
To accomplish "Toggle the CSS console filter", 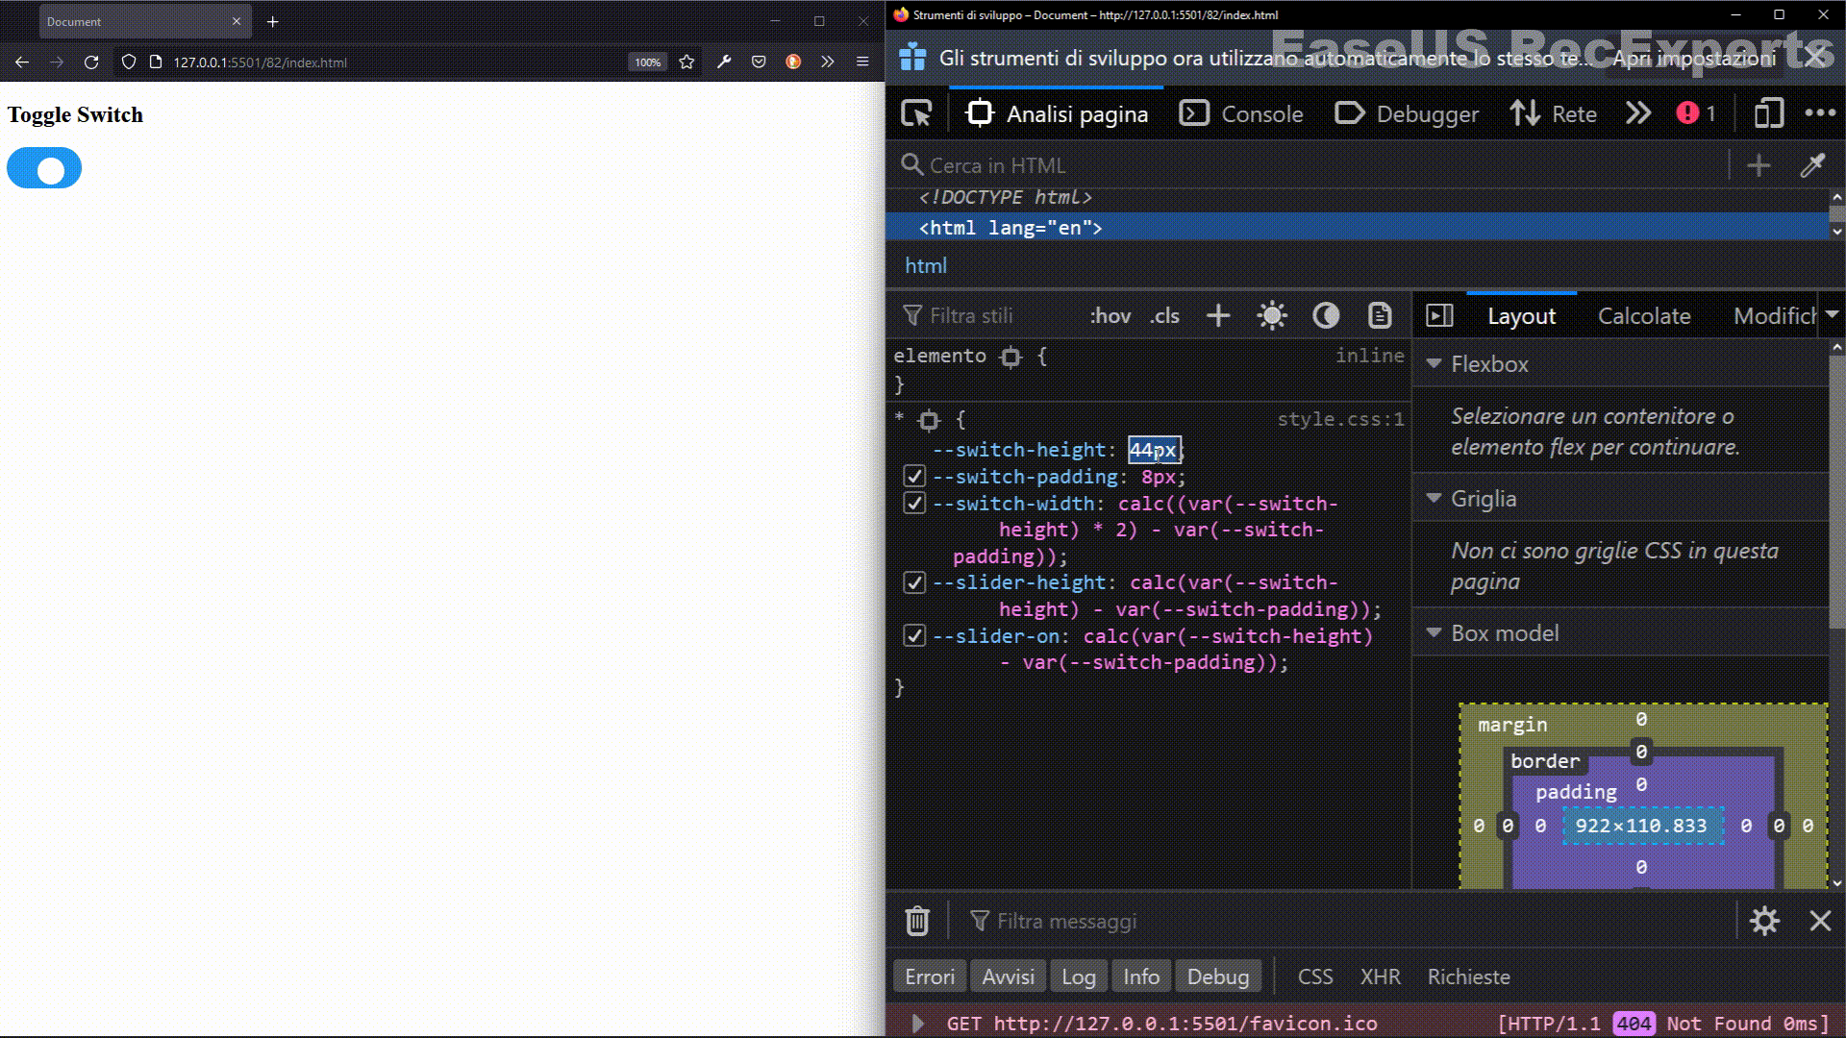I will pyautogui.click(x=1315, y=976).
